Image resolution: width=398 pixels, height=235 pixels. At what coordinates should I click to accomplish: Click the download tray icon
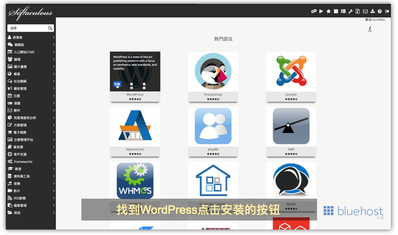click(x=373, y=11)
